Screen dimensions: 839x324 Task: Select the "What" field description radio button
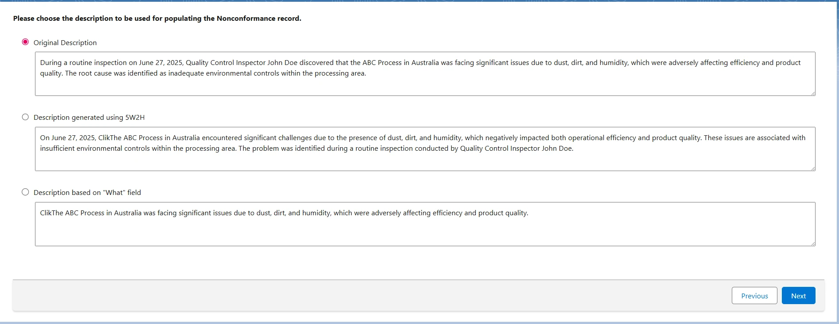[25, 192]
